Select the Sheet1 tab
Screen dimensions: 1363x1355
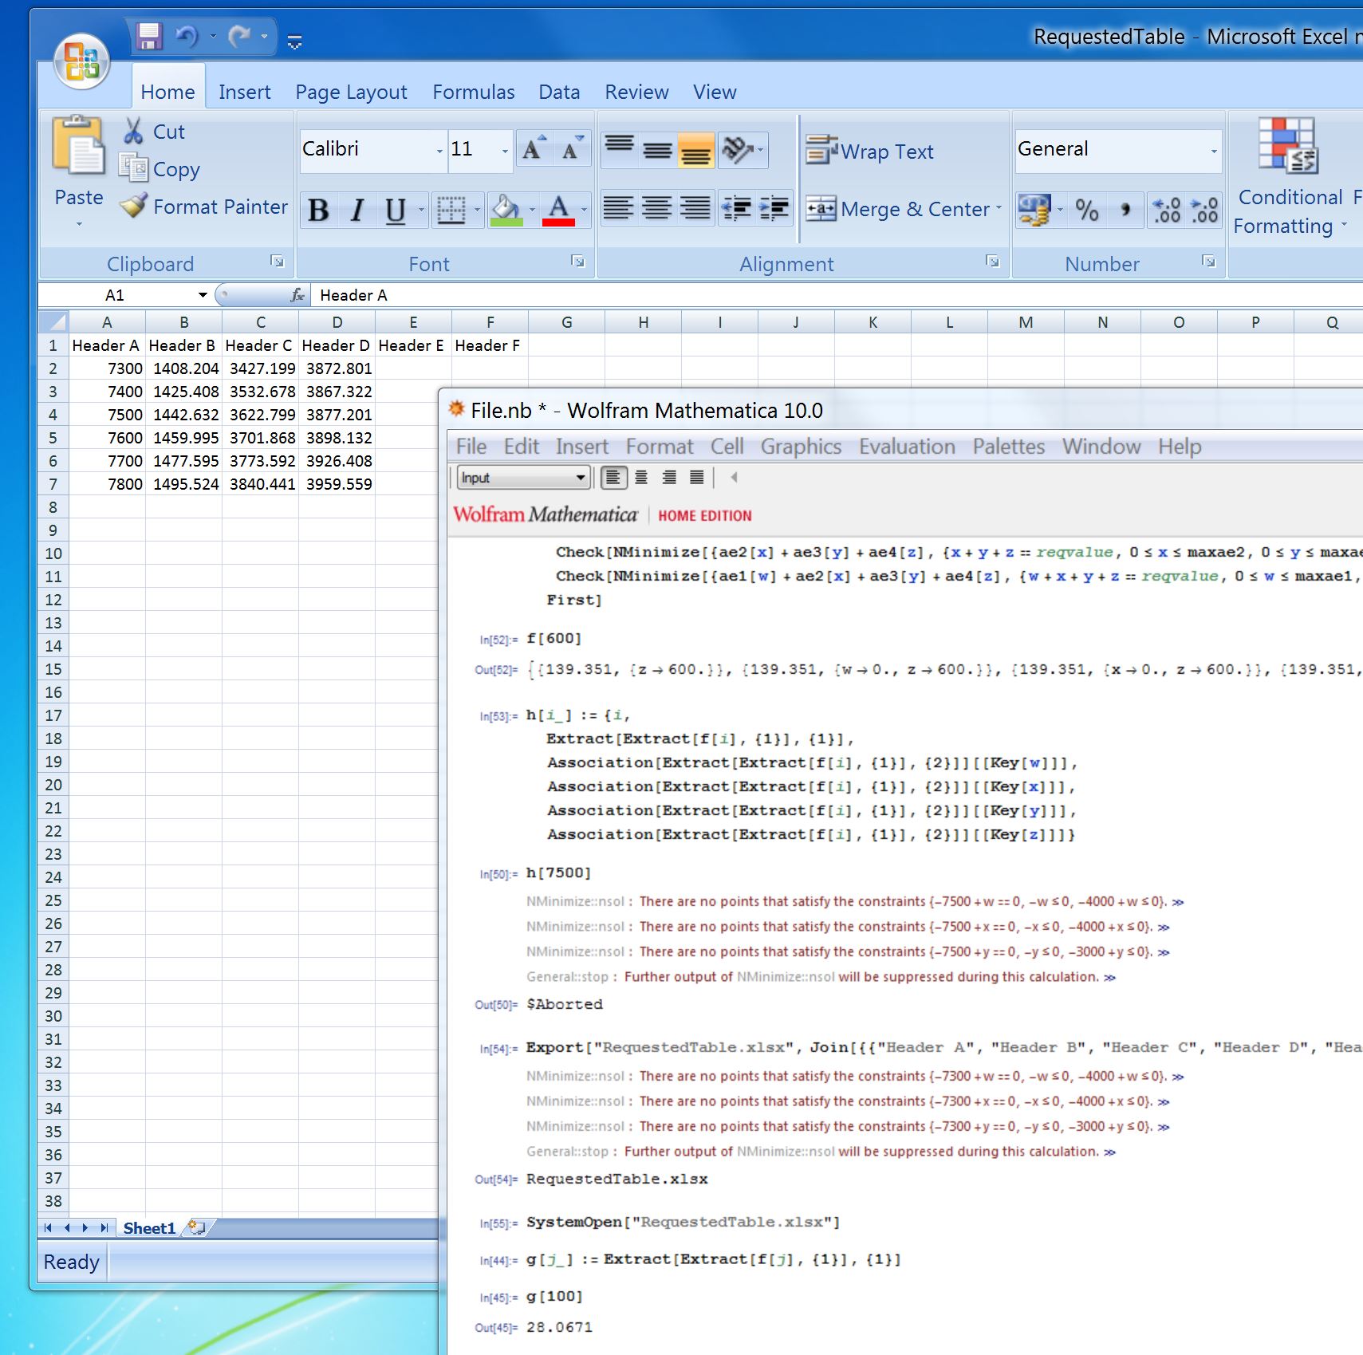tap(149, 1228)
